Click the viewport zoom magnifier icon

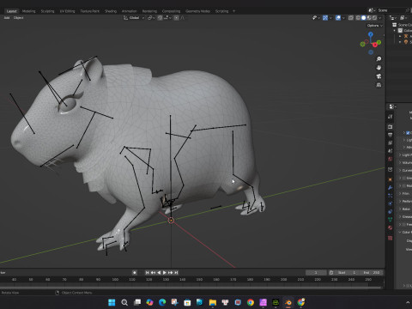pyautogui.click(x=379, y=59)
